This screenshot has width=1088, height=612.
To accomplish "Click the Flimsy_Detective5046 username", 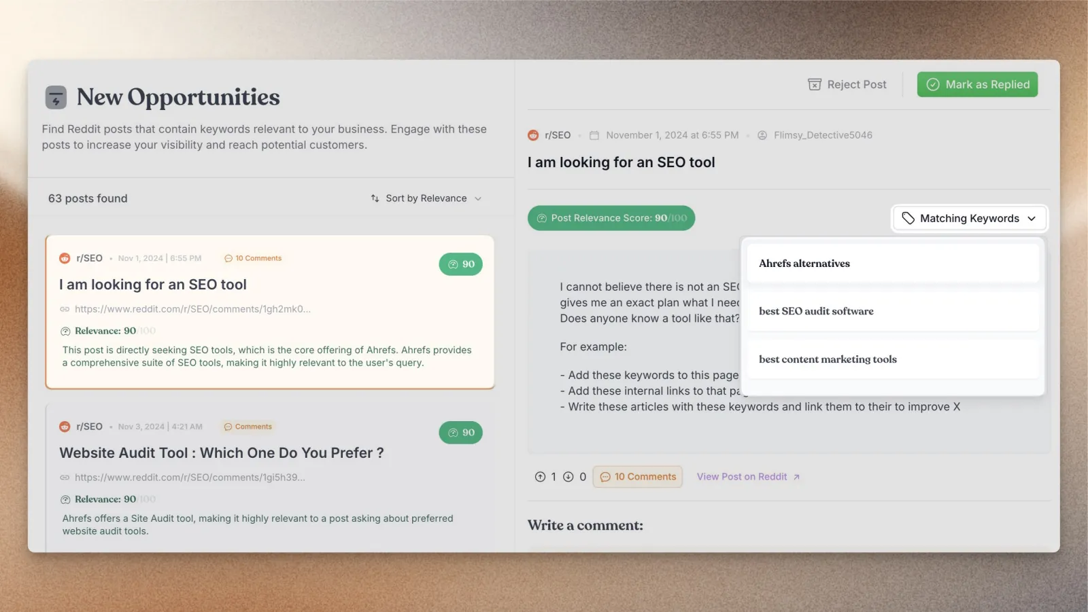I will (x=823, y=135).
